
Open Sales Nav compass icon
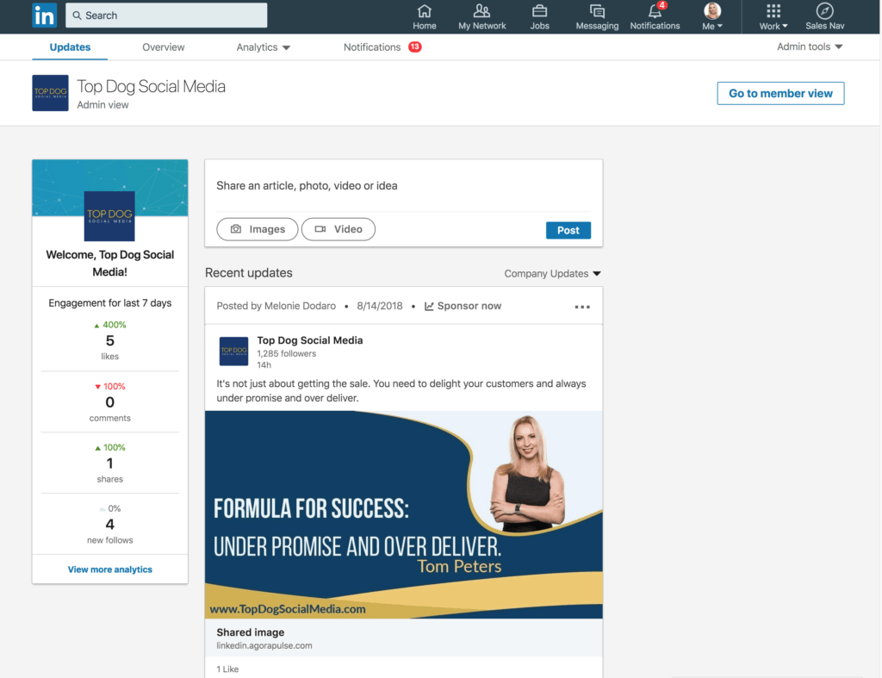click(x=824, y=10)
